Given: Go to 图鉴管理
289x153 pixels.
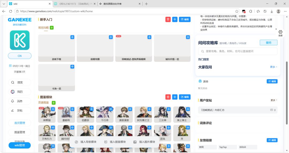Looking at the screenshot, I should click(x=20, y=132).
